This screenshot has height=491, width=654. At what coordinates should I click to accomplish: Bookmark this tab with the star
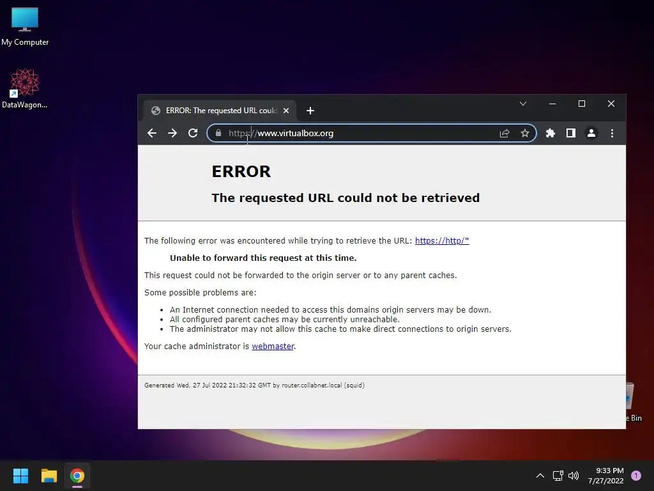[525, 133]
